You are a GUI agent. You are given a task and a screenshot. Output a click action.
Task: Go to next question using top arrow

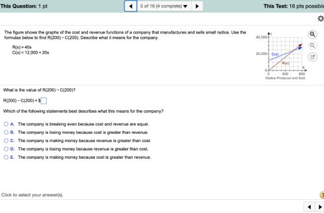coord(197,6)
